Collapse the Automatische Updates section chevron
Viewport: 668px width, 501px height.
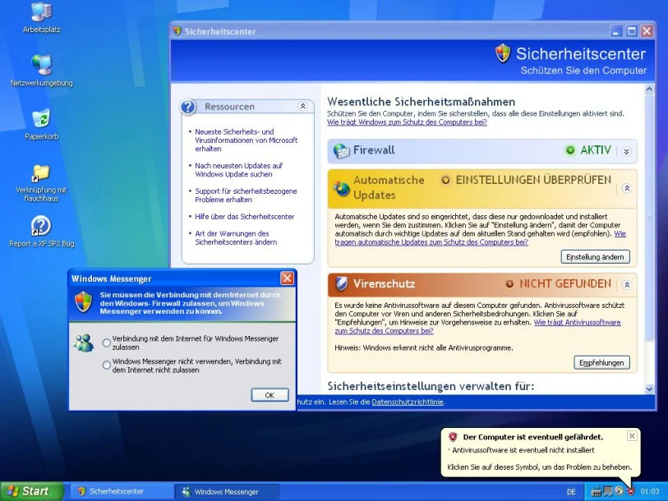[x=627, y=188]
